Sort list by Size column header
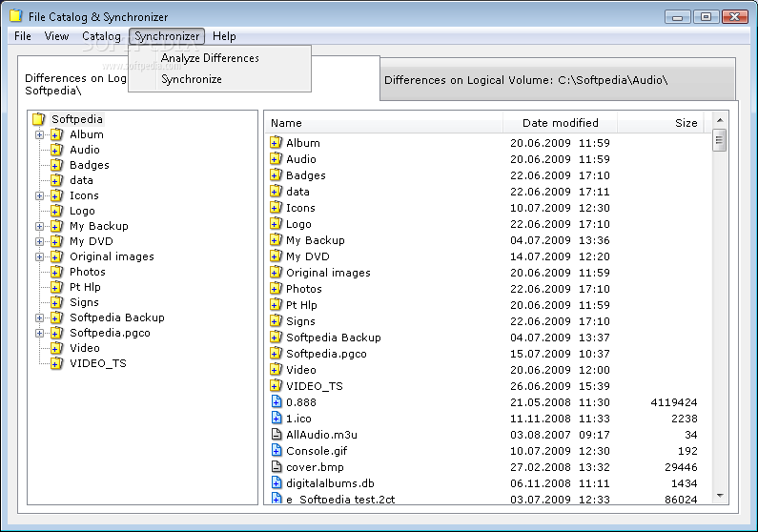 [x=661, y=123]
